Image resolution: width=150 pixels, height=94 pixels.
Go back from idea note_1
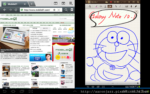pyautogui.click(x=86, y=2)
